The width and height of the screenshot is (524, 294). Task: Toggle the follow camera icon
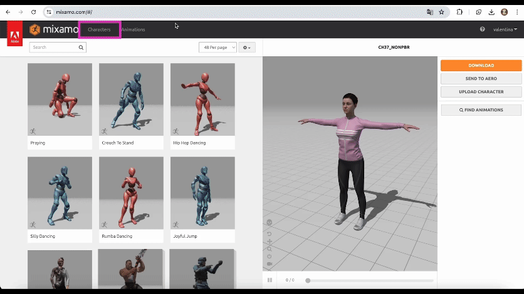point(270,264)
